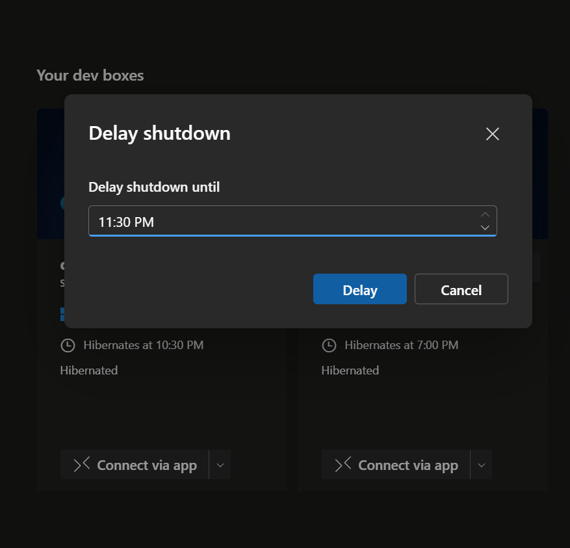
Task: Click the Delay shutdown until label
Action: tap(154, 187)
